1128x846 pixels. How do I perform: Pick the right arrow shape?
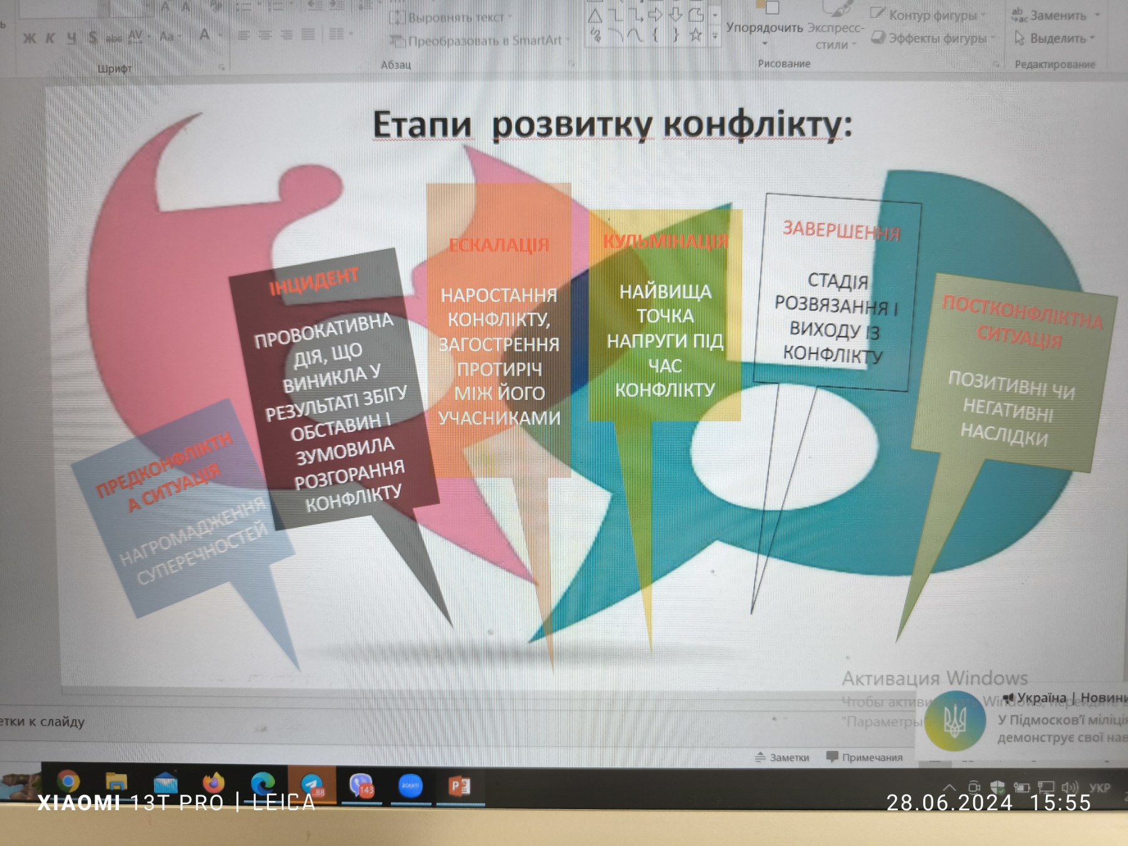(655, 14)
